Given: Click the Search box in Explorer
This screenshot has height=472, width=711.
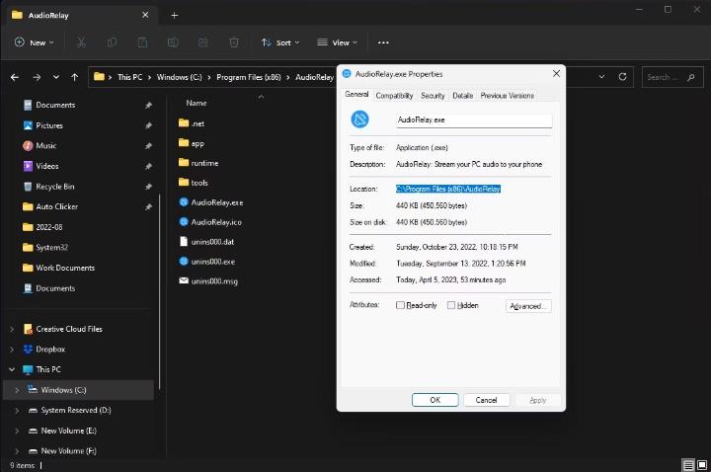Looking at the screenshot, I should coord(672,77).
